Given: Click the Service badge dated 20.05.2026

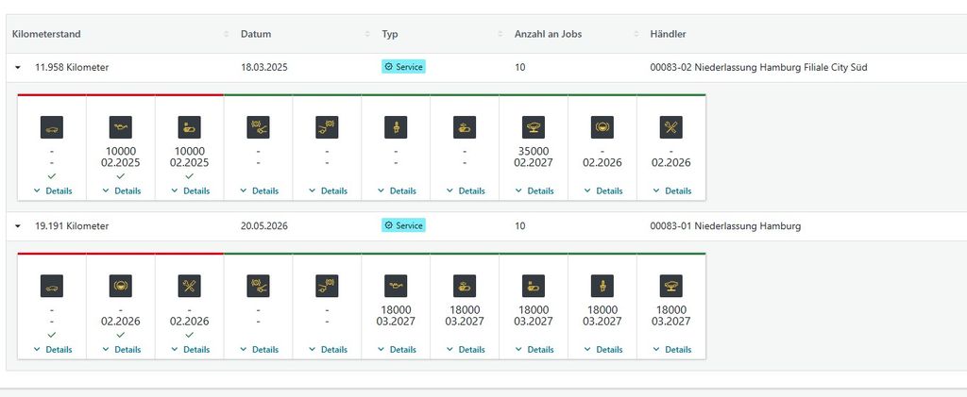Looking at the screenshot, I should tap(403, 225).
